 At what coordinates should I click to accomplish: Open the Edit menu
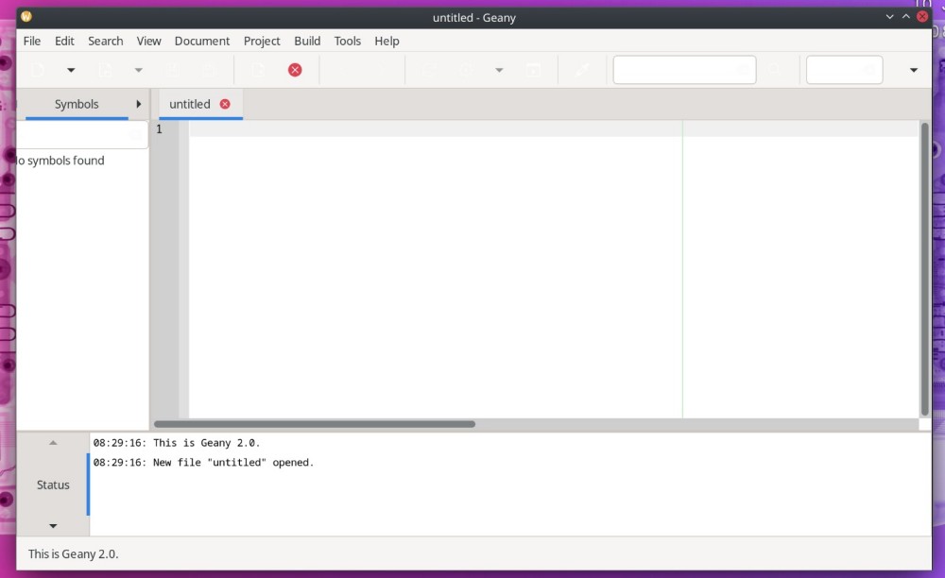tap(64, 41)
